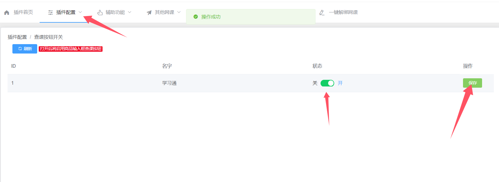Click the home icon beside 插件首页
499x182 pixels.
tap(7, 12)
